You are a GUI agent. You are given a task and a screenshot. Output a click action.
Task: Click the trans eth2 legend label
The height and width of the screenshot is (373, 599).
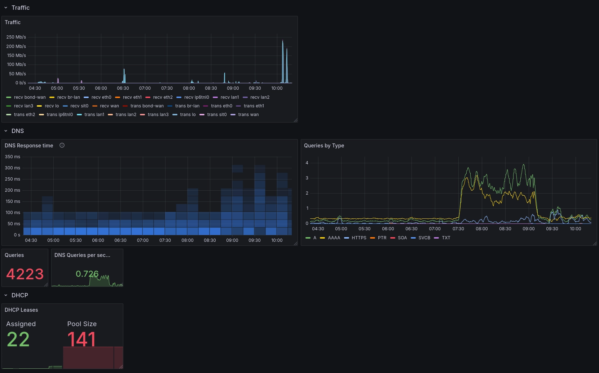(x=25, y=115)
